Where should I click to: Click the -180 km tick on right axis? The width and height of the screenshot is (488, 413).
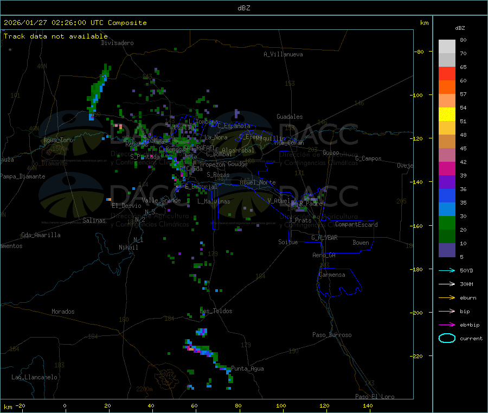coord(416,269)
